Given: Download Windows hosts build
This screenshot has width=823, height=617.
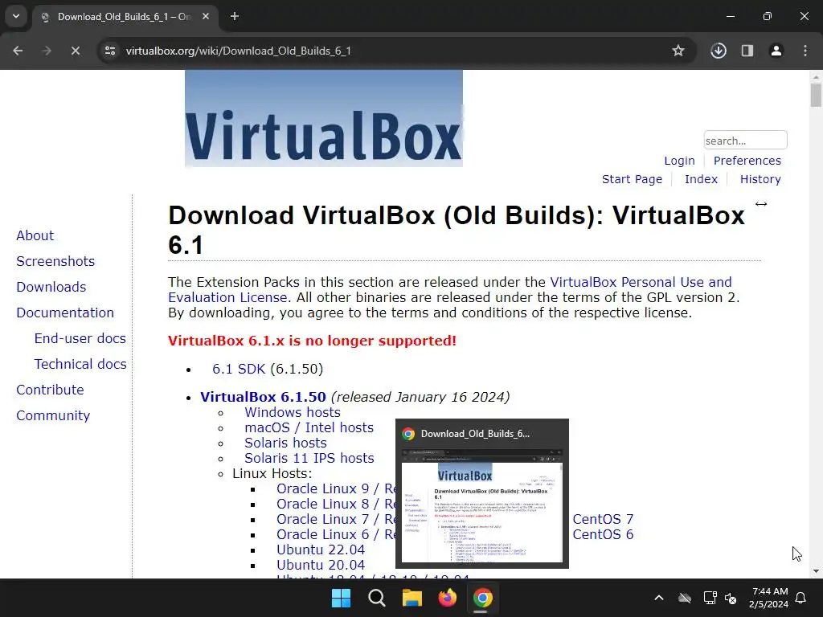Looking at the screenshot, I should [x=293, y=412].
